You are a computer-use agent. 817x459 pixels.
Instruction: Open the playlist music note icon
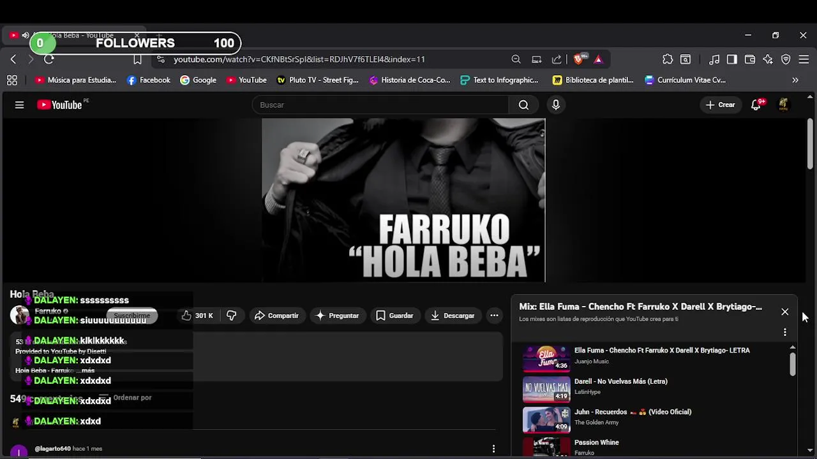point(714,59)
